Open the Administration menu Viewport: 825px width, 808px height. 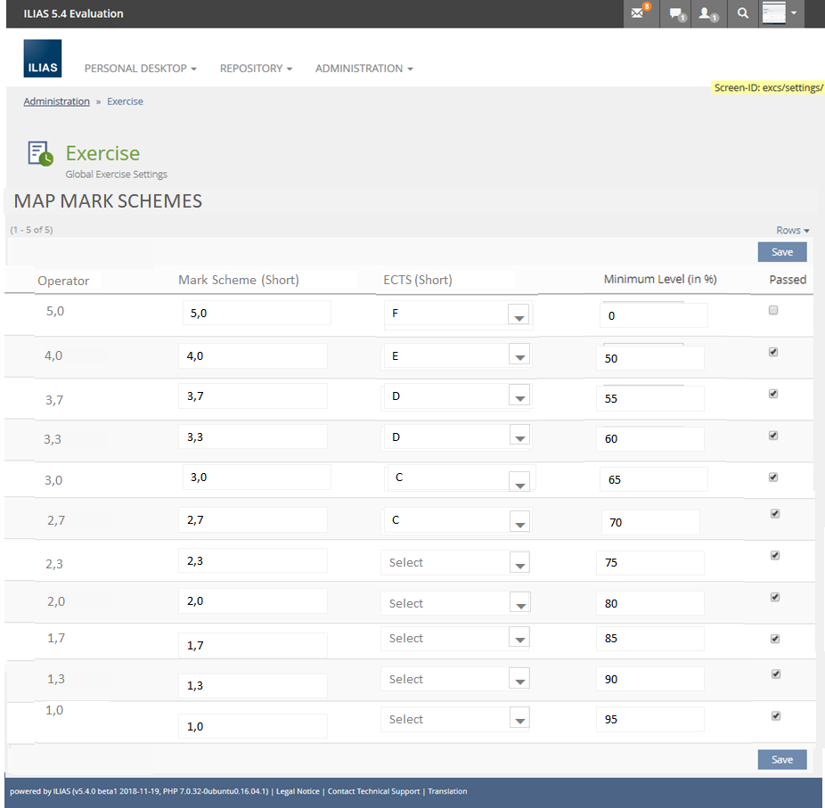(x=363, y=69)
